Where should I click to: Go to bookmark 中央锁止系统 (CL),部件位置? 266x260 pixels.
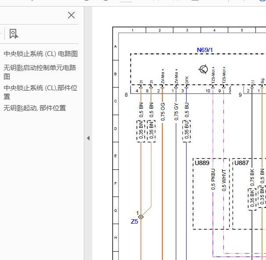click(40, 92)
